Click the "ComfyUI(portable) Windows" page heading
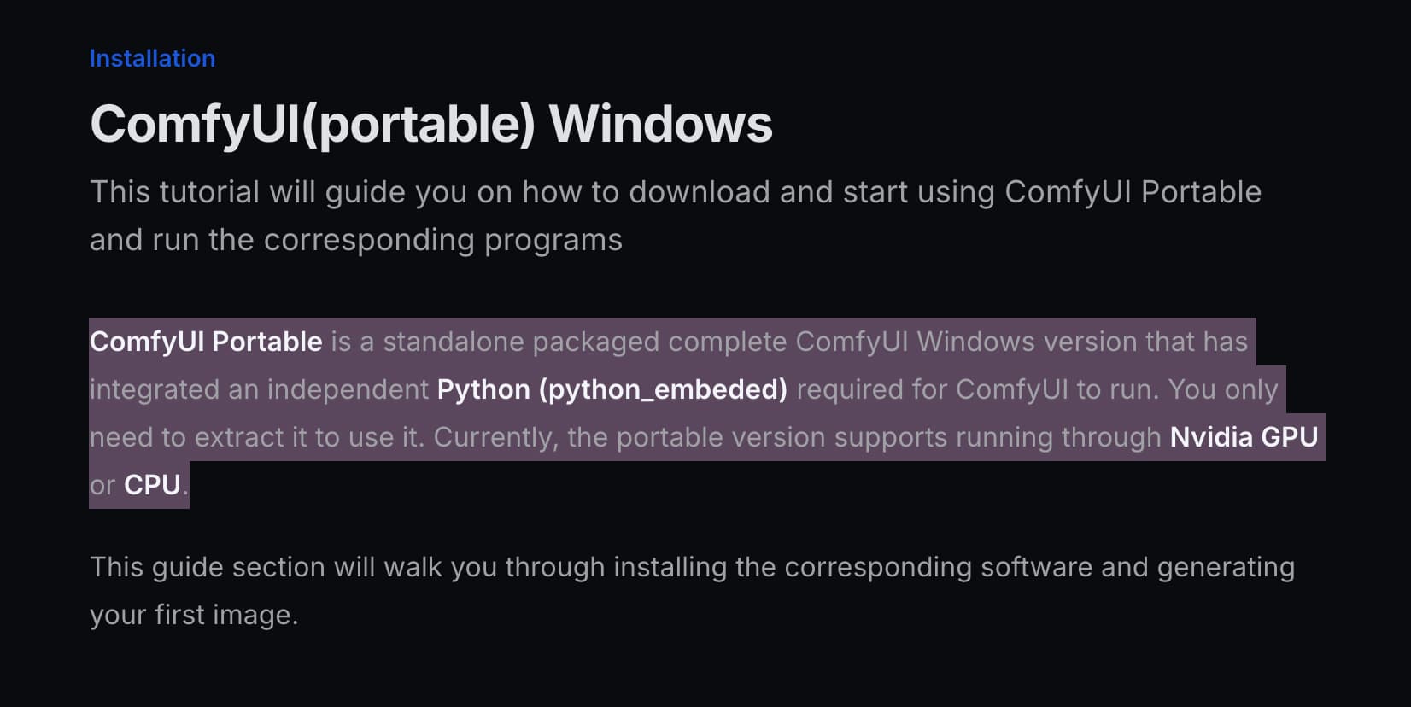 click(x=430, y=125)
